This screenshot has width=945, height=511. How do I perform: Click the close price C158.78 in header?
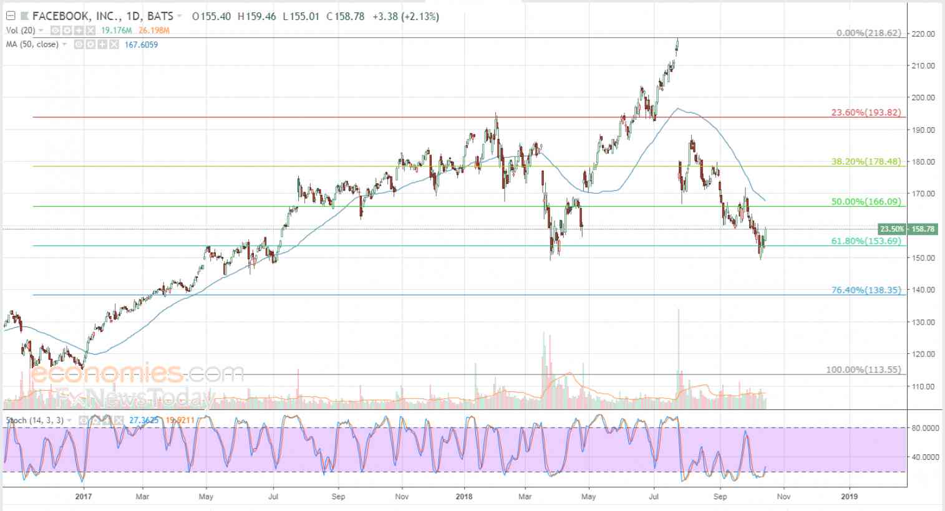click(345, 17)
